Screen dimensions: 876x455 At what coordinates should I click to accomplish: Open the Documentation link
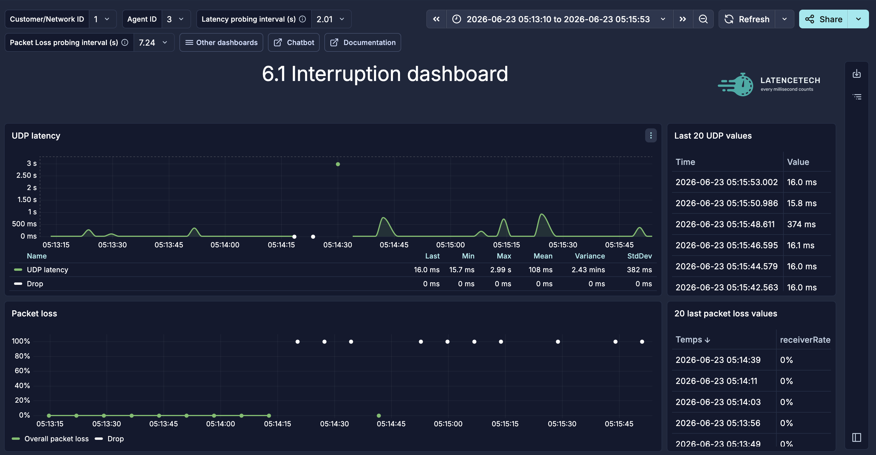pyautogui.click(x=363, y=42)
